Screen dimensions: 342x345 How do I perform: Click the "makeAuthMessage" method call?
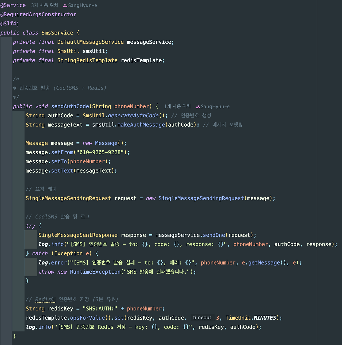tap(141, 125)
